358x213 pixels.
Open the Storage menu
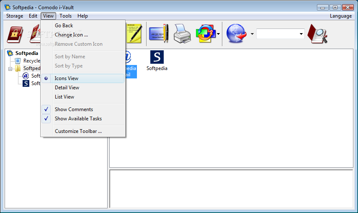(15, 16)
